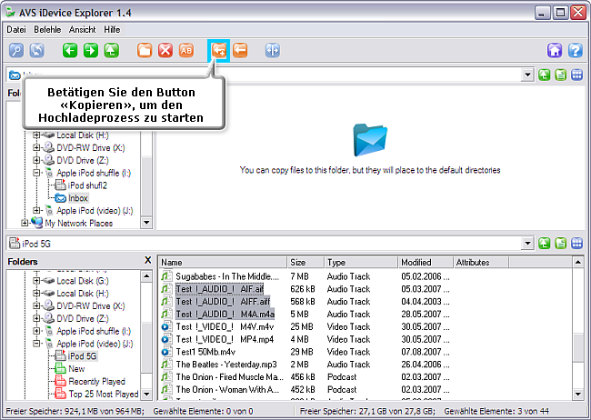Viewport: 591px width, 420px height.
Task: Select New playlist in lower tree
Action: (x=76, y=369)
